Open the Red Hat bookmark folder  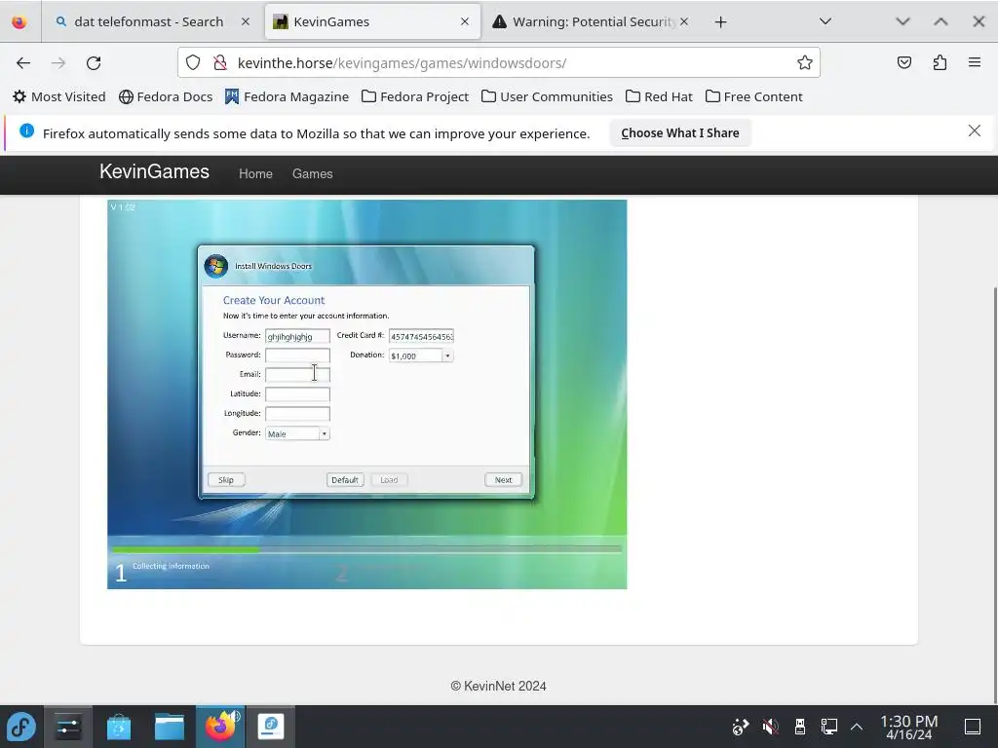pos(659,96)
